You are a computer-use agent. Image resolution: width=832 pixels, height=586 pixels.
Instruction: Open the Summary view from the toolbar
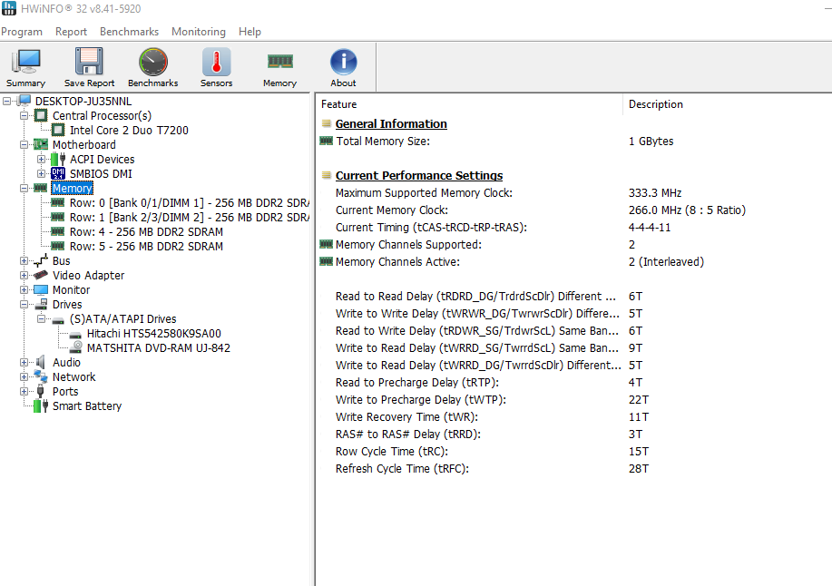click(x=25, y=63)
